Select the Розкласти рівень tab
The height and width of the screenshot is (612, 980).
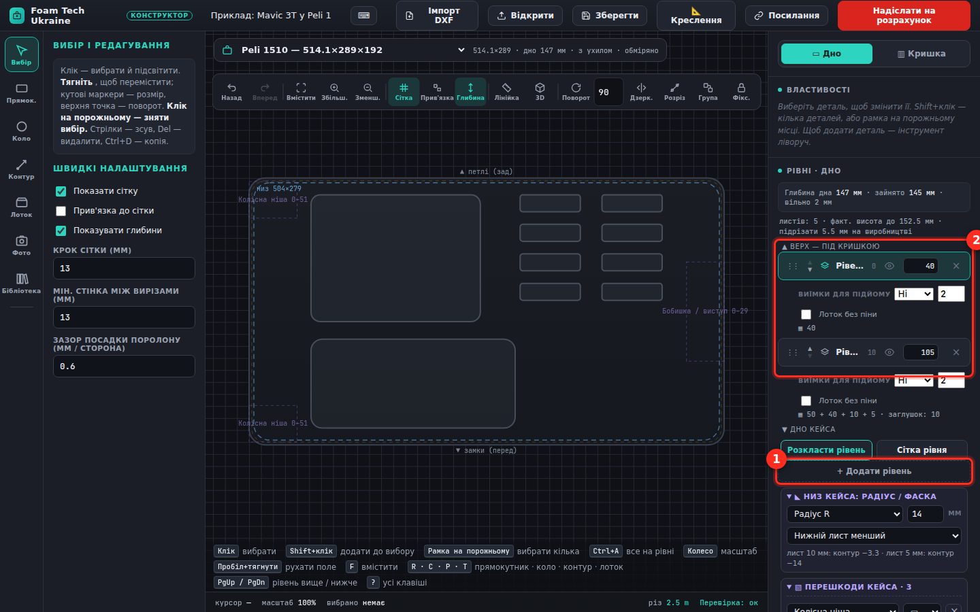click(826, 449)
